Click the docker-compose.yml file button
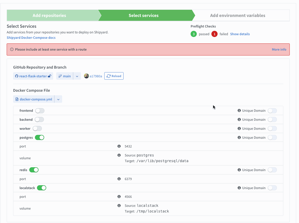The height and width of the screenshot is (223, 299). 34,99
